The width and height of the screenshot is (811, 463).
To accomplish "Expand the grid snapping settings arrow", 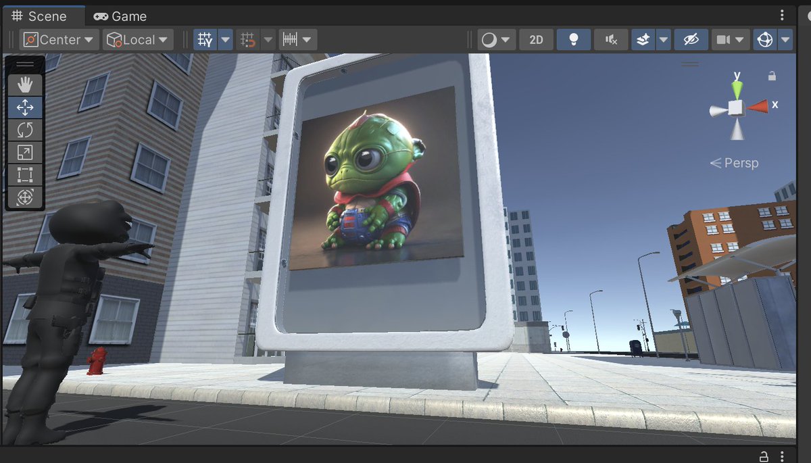I will (x=268, y=40).
